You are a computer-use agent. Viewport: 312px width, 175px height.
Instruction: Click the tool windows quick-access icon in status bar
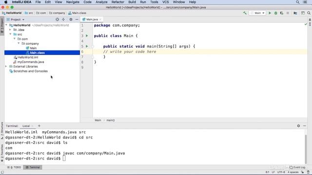pyautogui.click(x=2, y=172)
